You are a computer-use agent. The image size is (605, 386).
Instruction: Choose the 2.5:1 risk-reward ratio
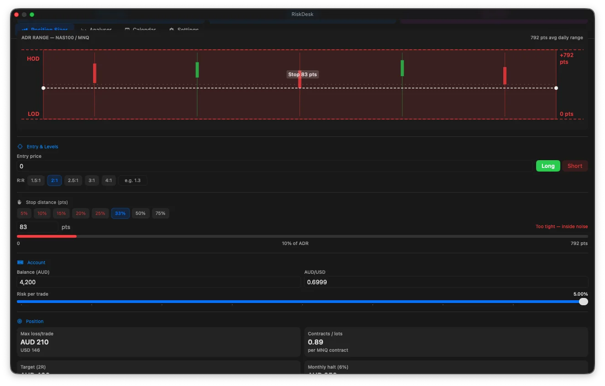coord(73,180)
